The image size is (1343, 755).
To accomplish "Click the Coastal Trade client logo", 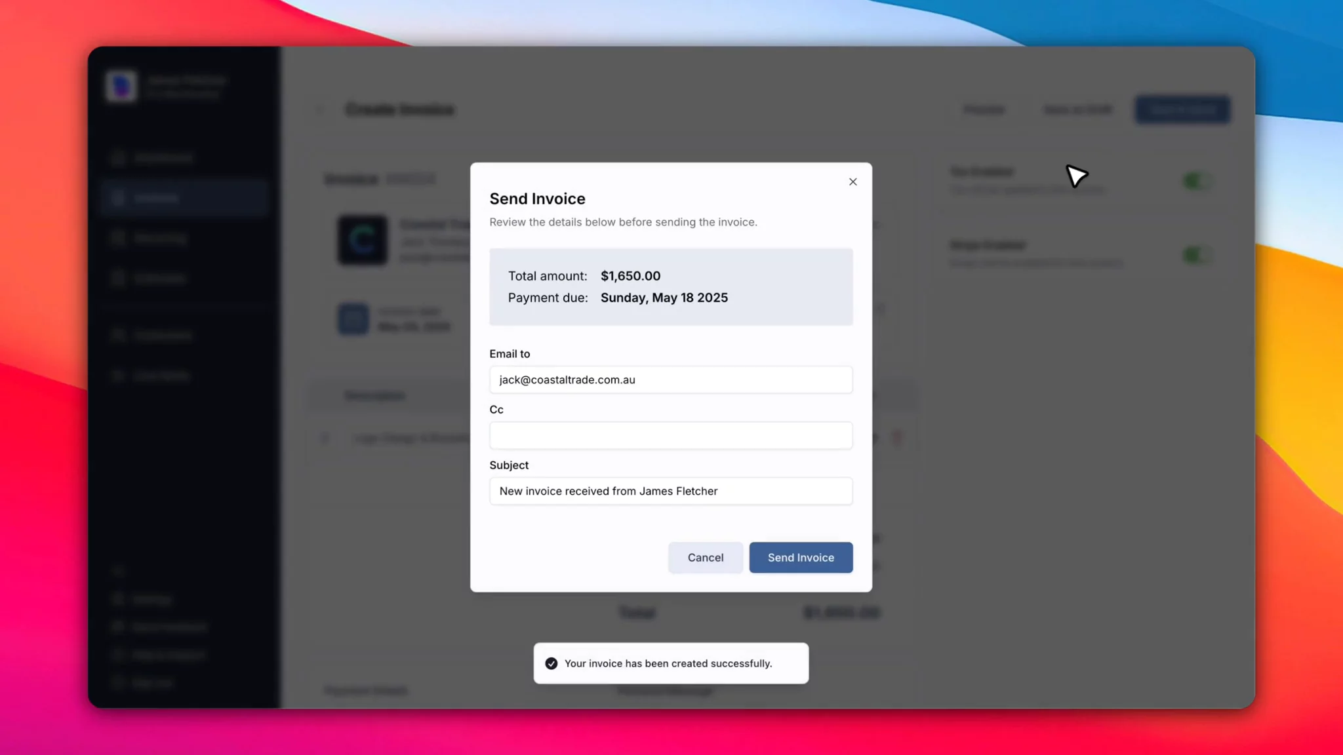I will pos(362,240).
